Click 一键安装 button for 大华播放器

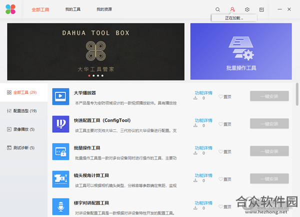coord(269,96)
